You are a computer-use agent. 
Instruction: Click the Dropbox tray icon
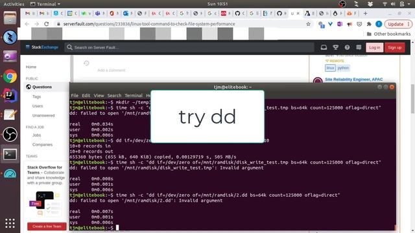[x=370, y=4]
